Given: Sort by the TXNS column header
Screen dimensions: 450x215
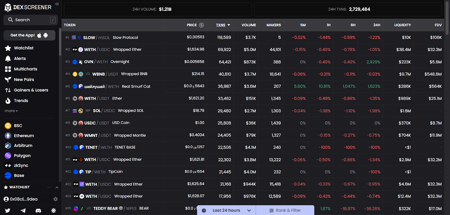Looking at the screenshot, I should click(223, 25).
